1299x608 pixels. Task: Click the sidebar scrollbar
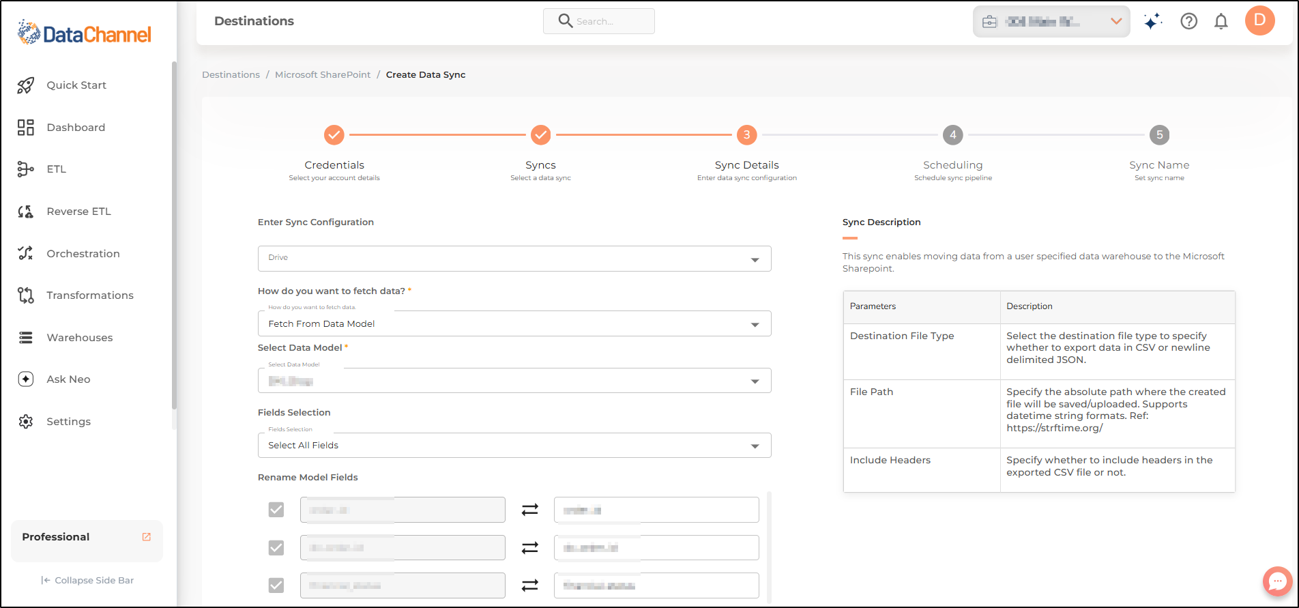point(174,235)
